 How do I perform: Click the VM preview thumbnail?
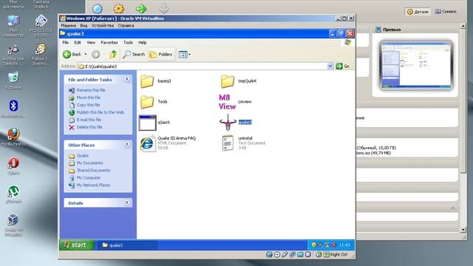coord(416,65)
